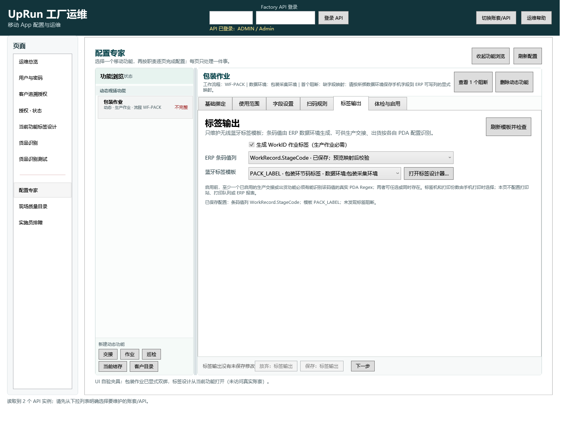
Task: Open 货品识别测试 page
Action: [43, 159]
